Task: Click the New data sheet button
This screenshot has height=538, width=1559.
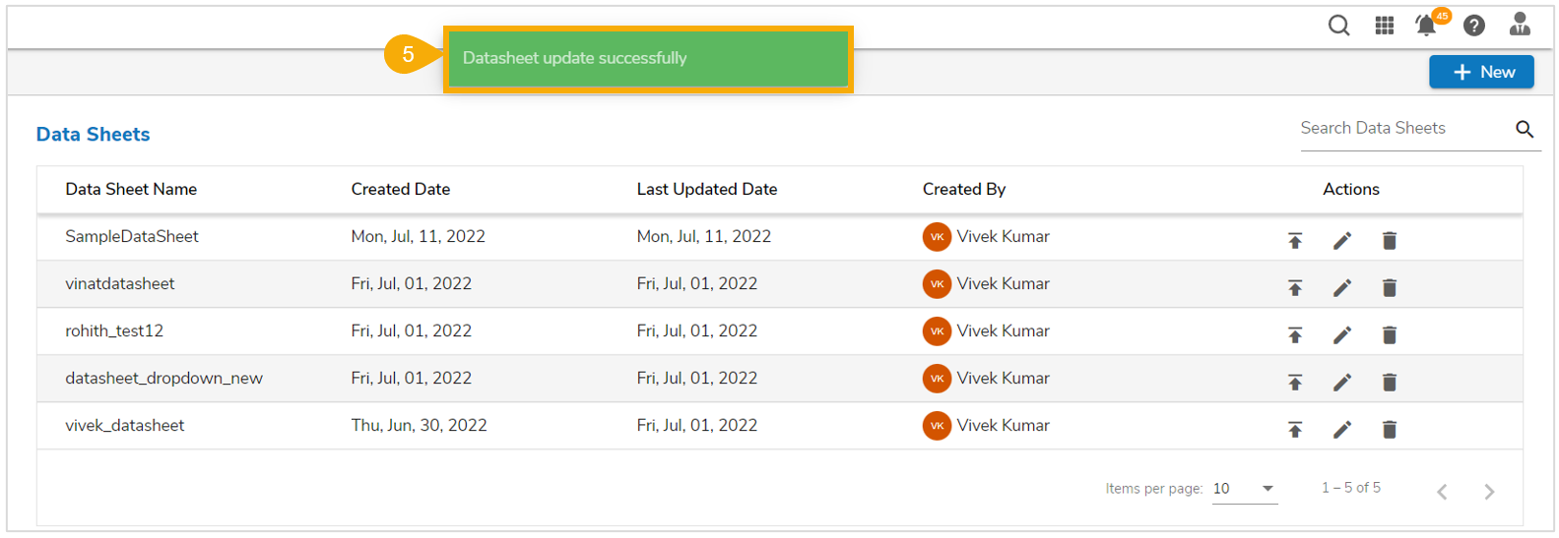Action: tap(1481, 72)
